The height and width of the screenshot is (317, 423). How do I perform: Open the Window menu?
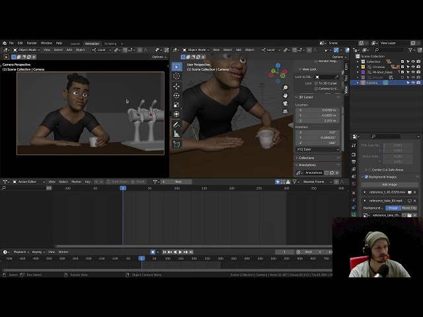click(x=46, y=43)
